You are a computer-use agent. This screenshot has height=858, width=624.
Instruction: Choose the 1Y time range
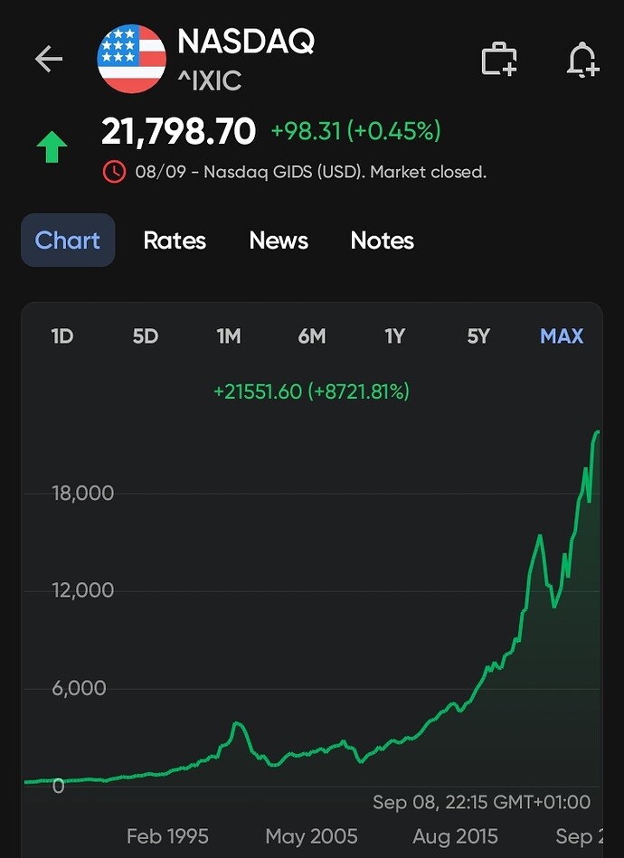(x=394, y=336)
